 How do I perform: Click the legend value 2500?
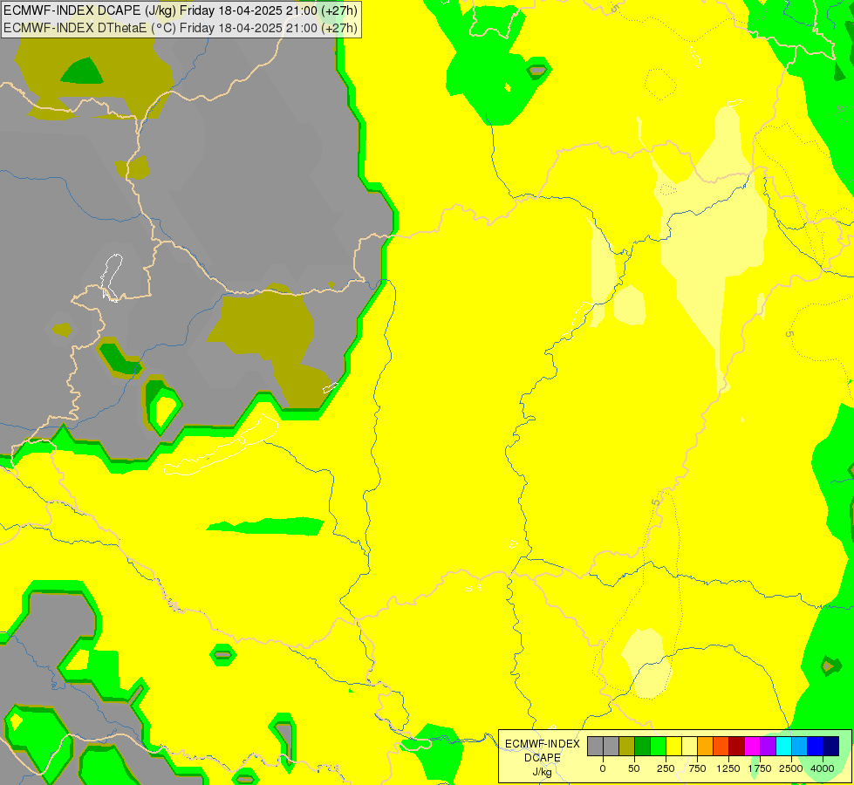click(x=791, y=768)
